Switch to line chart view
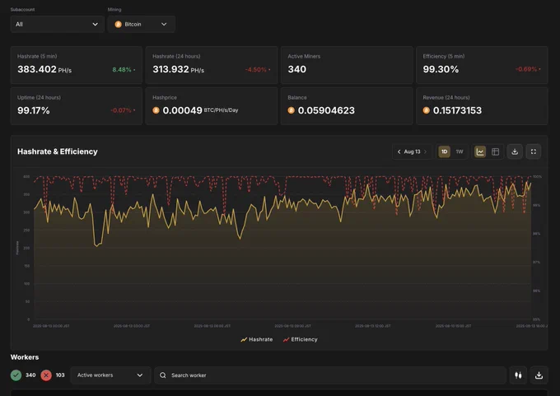The width and height of the screenshot is (560, 396). [480, 151]
